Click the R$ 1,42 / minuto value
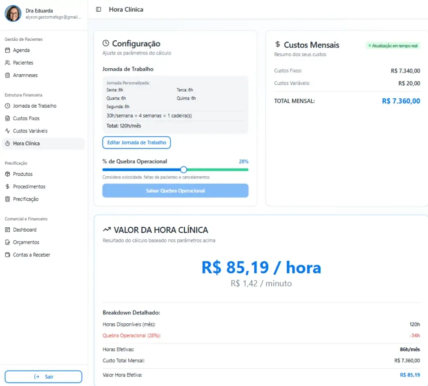 (x=261, y=283)
